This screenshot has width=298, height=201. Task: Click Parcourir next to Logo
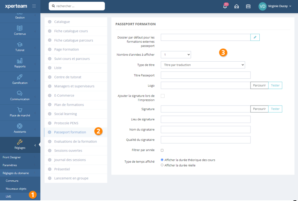click(x=259, y=85)
